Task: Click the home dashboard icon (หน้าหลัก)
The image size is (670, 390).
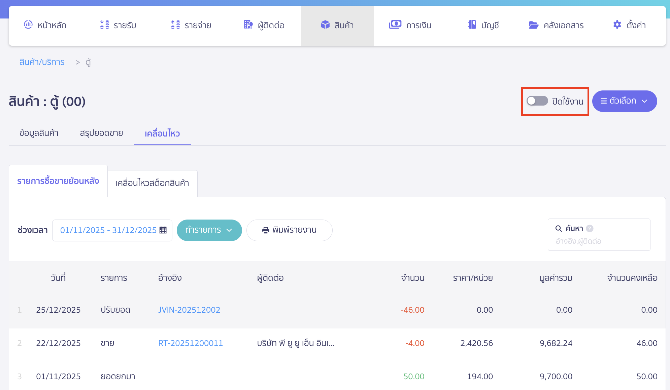Action: 28,25
